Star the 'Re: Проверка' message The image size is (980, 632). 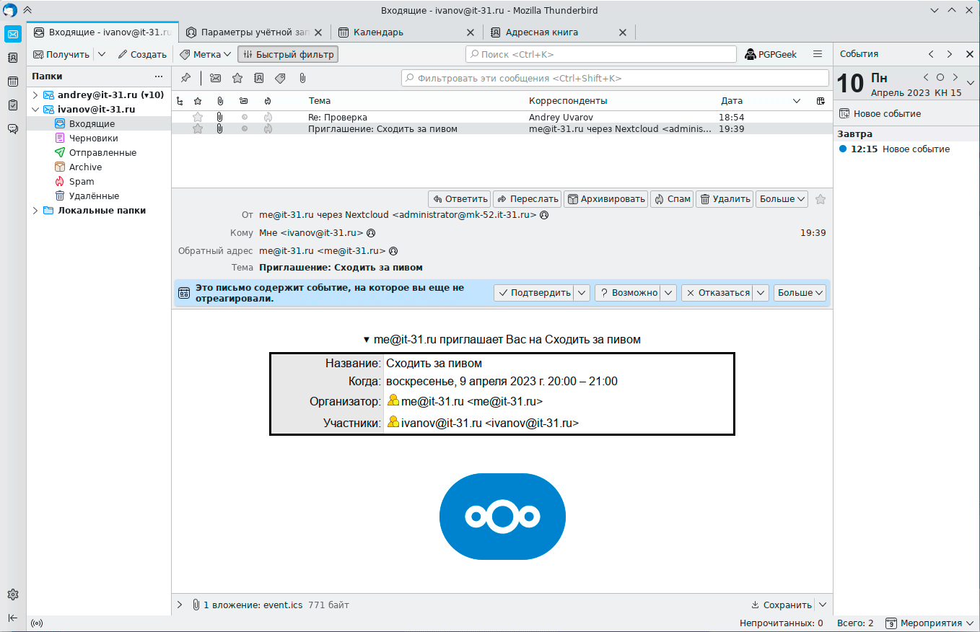(x=198, y=117)
